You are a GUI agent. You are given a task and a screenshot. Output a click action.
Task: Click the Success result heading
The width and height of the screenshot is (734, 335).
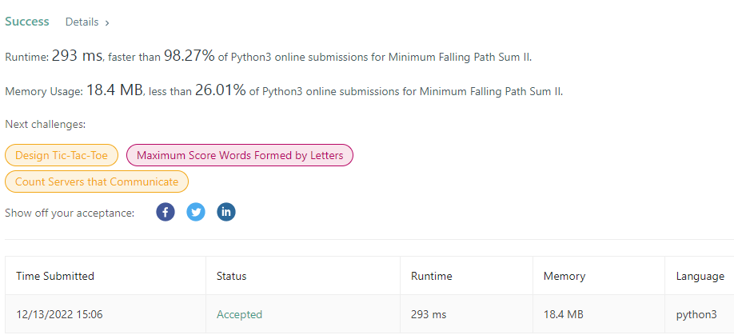(27, 22)
